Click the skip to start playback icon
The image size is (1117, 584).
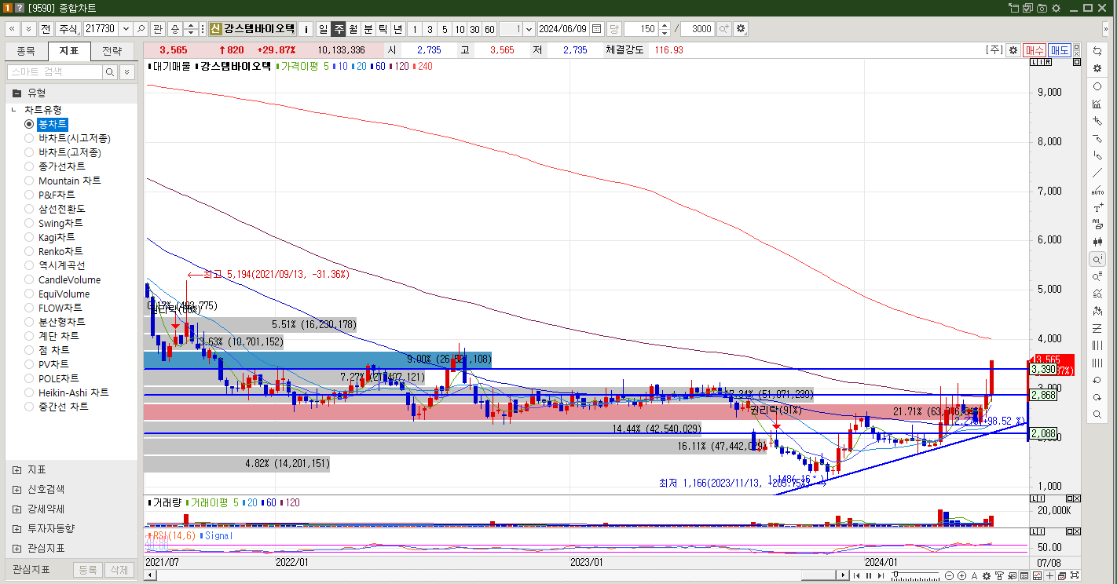[856, 575]
